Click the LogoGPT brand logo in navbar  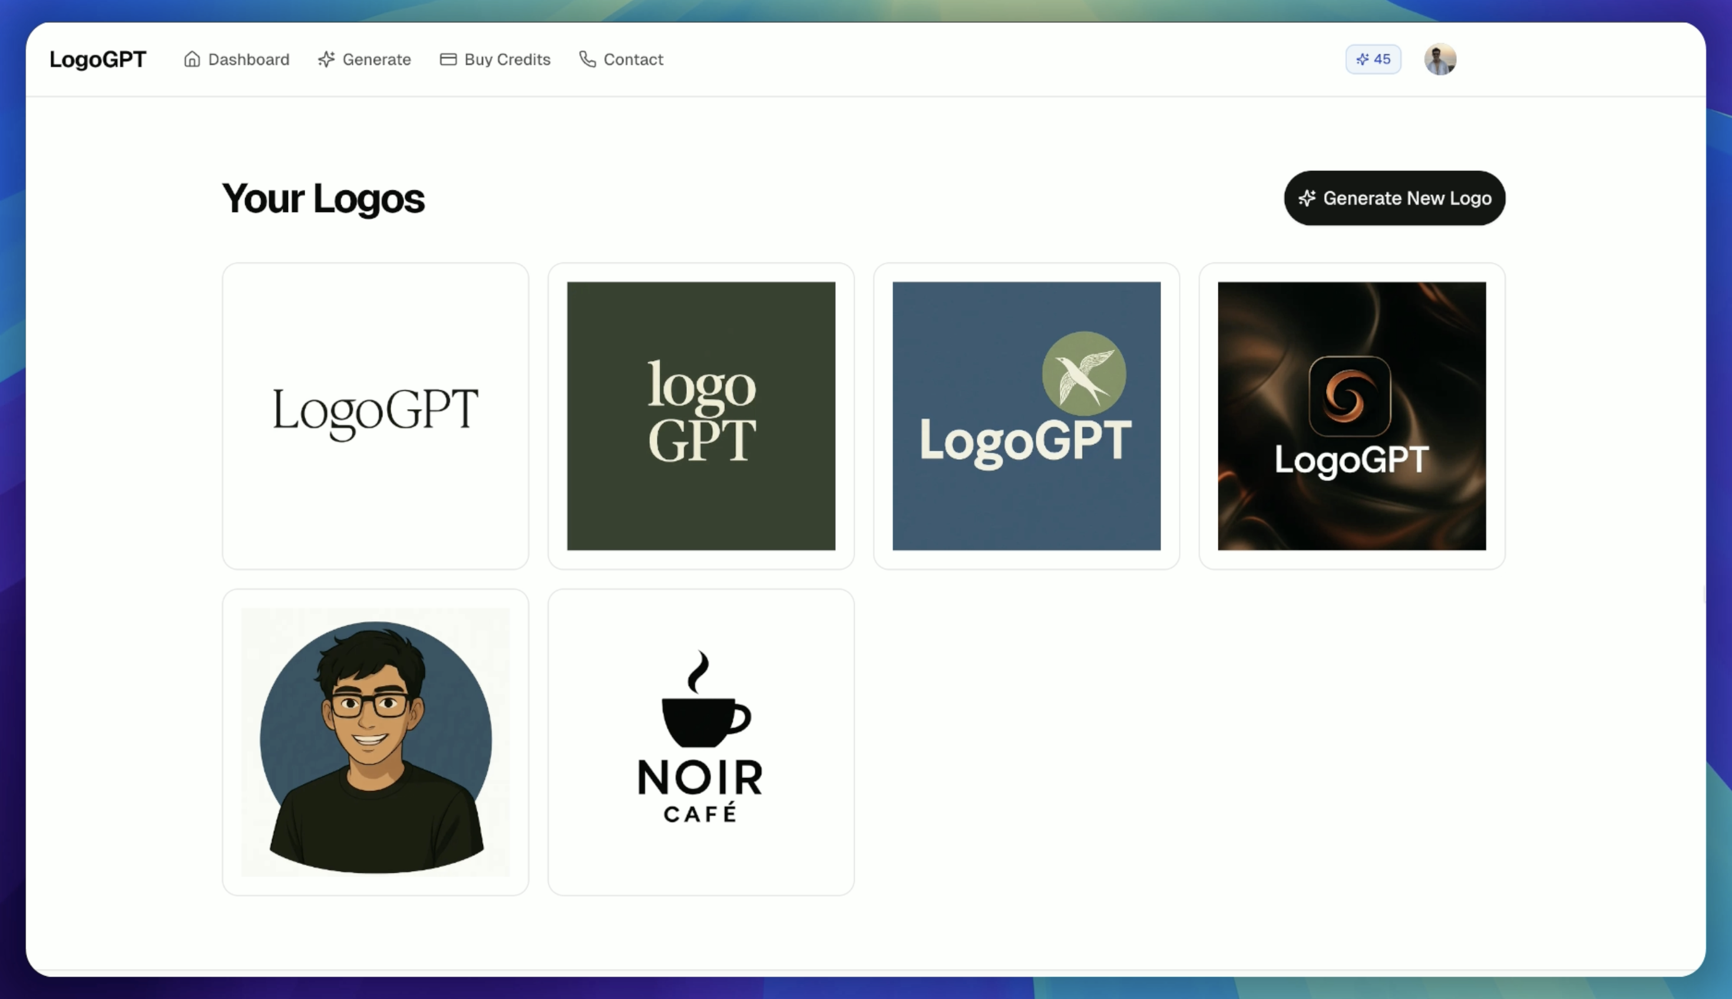click(x=97, y=59)
